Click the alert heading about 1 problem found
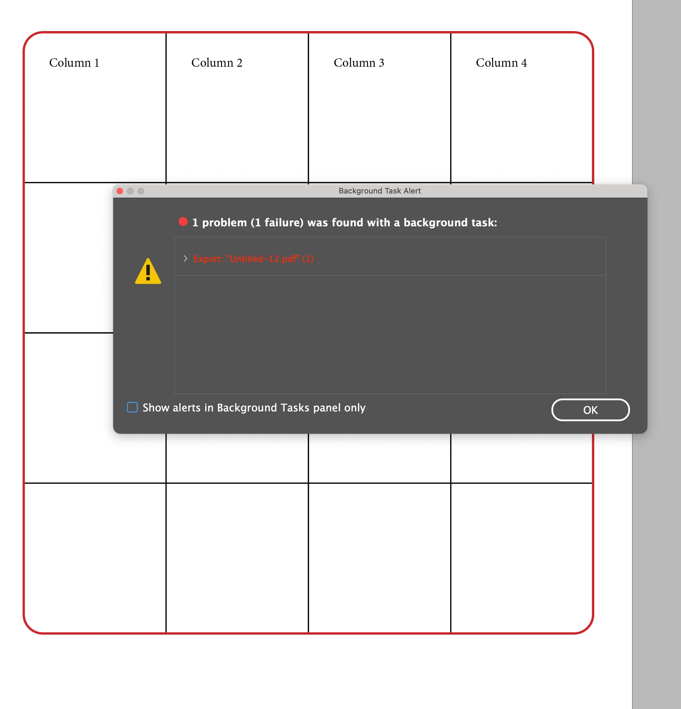 [x=344, y=222]
